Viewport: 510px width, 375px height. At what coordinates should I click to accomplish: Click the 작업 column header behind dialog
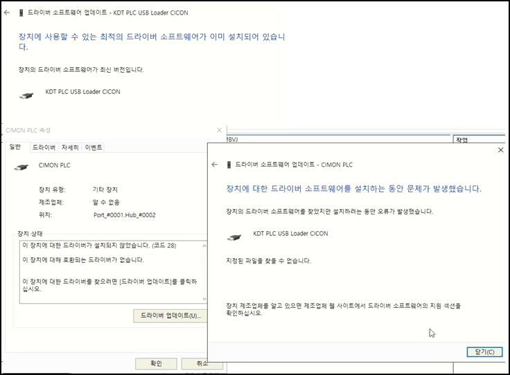462,140
